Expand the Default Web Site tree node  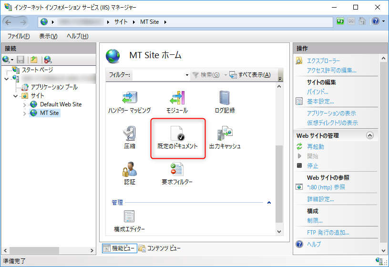pos(25,104)
